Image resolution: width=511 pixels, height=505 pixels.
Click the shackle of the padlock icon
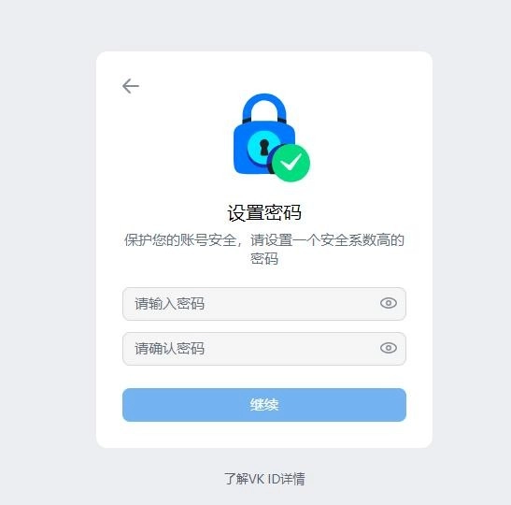(264, 108)
